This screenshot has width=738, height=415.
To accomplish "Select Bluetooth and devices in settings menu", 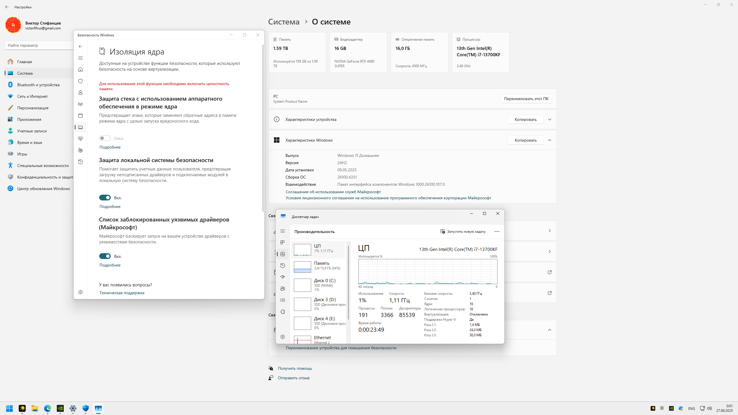I will (x=38, y=85).
